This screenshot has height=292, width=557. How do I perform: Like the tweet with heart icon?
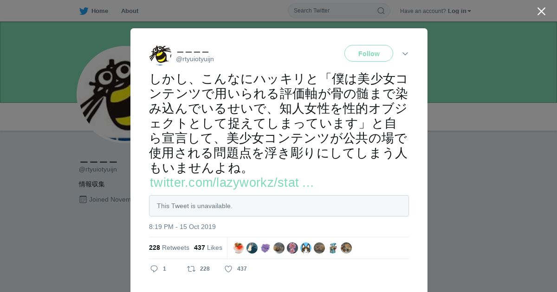click(228, 269)
